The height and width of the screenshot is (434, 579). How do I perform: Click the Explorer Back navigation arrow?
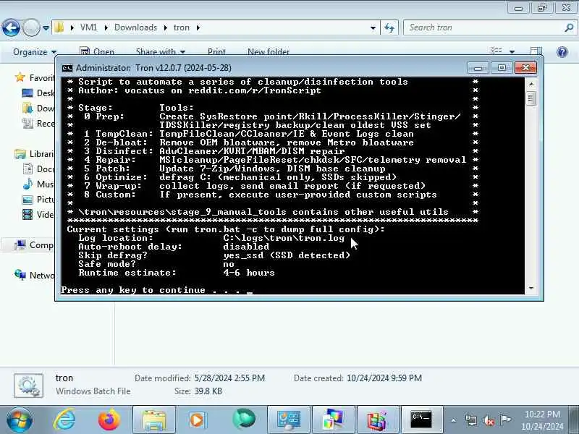(x=11, y=27)
